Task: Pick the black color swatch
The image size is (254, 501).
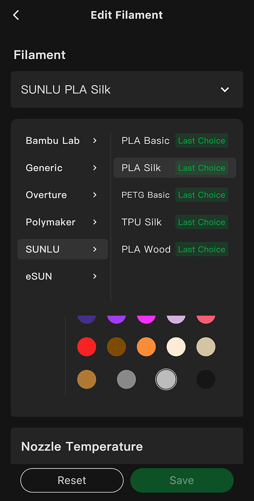Action: 206,379
